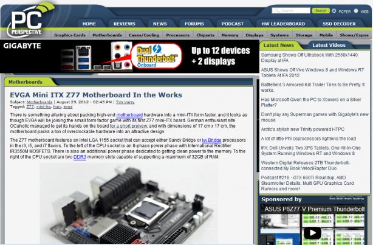This screenshot has width=373, height=245.
Task: Click the Z77 tag link
Action: [30, 106]
